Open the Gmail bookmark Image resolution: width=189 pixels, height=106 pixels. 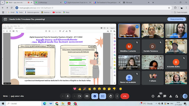(11, 12)
